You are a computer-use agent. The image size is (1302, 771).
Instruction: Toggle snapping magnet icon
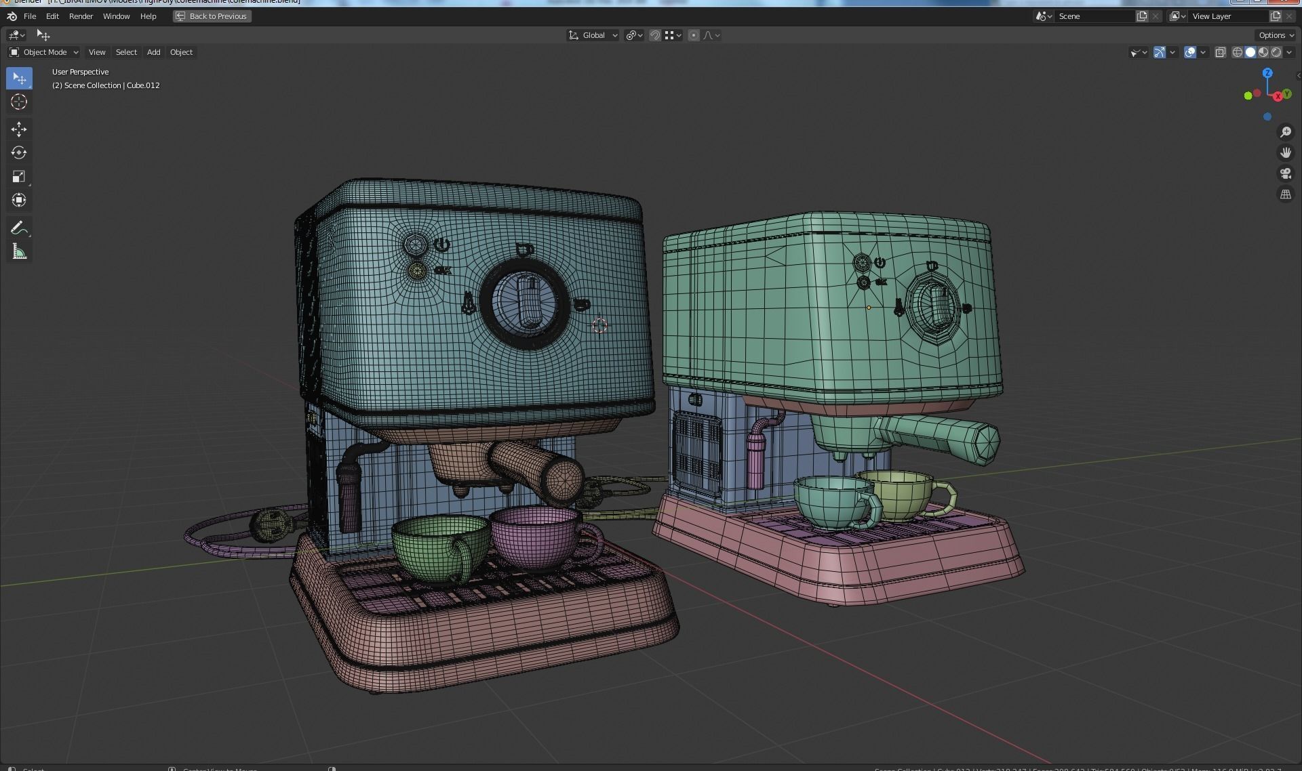tap(655, 35)
